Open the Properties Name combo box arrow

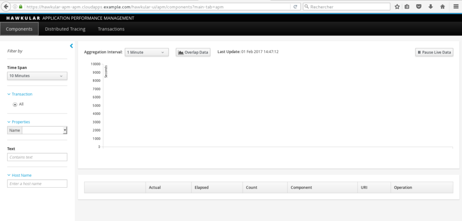(65, 130)
